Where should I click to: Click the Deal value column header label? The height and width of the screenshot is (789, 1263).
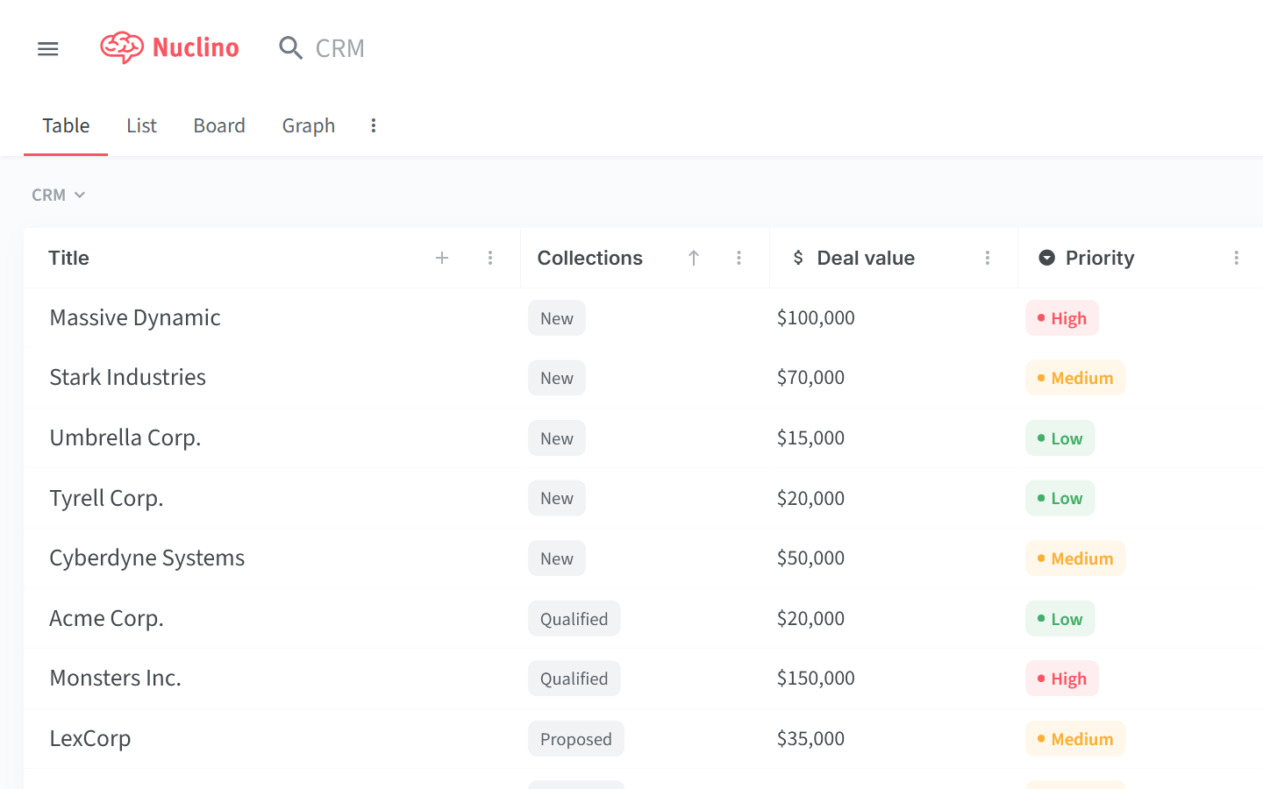click(866, 258)
